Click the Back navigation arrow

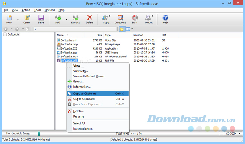coord(6,29)
